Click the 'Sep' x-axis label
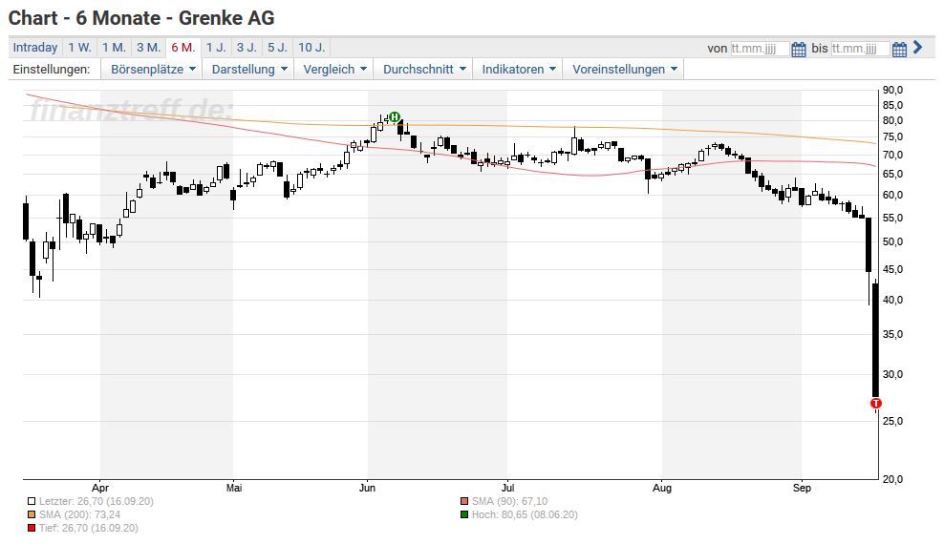This screenshot has height=544, width=944. click(802, 488)
